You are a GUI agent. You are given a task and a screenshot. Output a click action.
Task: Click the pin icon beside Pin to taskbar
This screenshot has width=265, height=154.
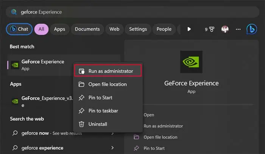[81, 111]
